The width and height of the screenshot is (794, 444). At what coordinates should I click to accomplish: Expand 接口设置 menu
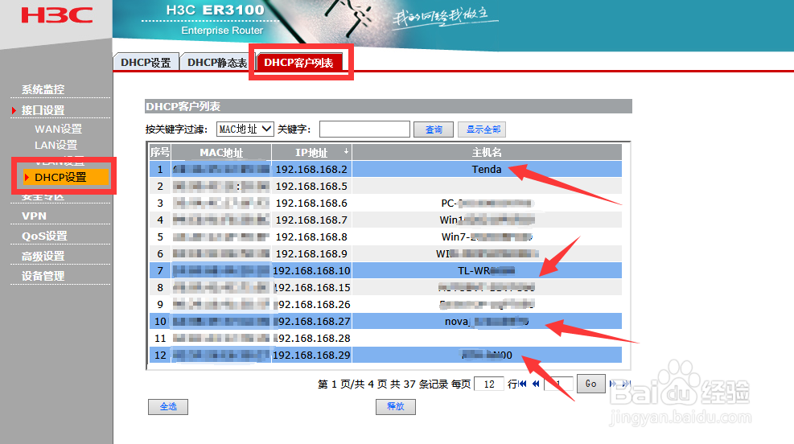click(43, 110)
